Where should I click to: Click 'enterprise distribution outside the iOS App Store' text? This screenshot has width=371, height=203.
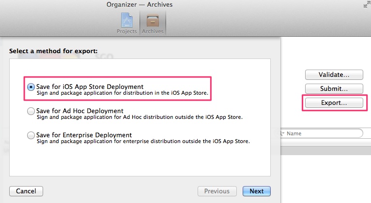[x=186, y=141]
